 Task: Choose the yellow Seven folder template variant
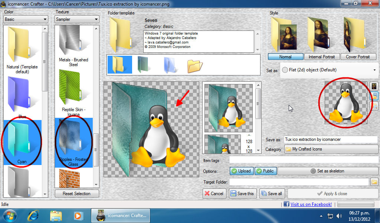[x=120, y=65]
